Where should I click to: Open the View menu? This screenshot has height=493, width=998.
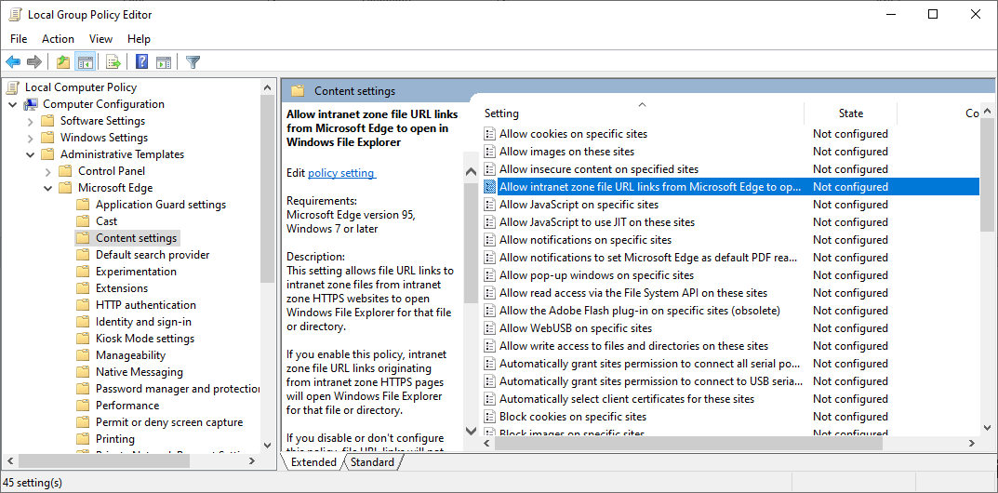[100, 39]
